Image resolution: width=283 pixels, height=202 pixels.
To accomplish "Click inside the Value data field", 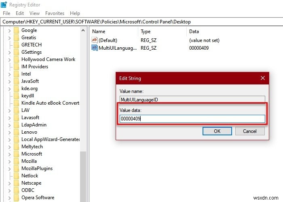I will [x=192, y=119].
